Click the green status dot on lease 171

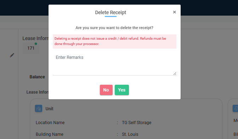[x=36, y=44]
